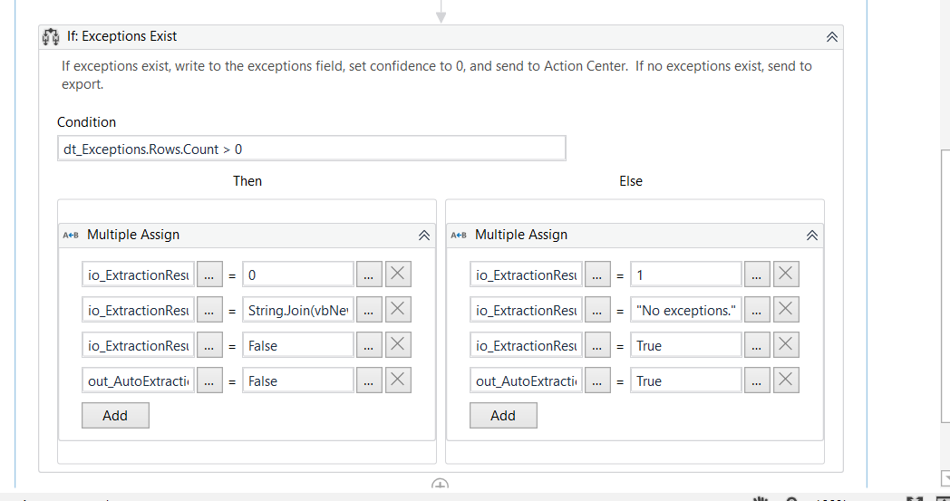
Task: Collapse the Else Multiple Assign activity
Action: pos(811,235)
